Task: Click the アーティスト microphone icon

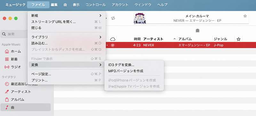Action: point(7,92)
